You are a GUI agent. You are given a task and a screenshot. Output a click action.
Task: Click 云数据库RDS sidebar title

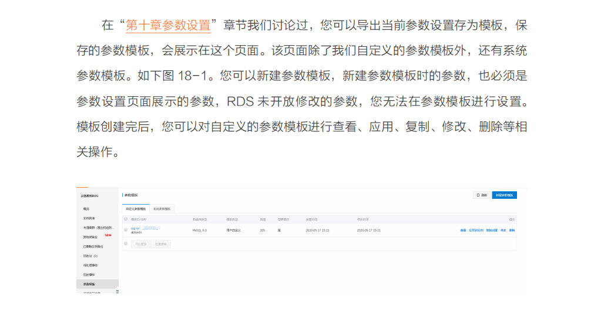coord(90,196)
